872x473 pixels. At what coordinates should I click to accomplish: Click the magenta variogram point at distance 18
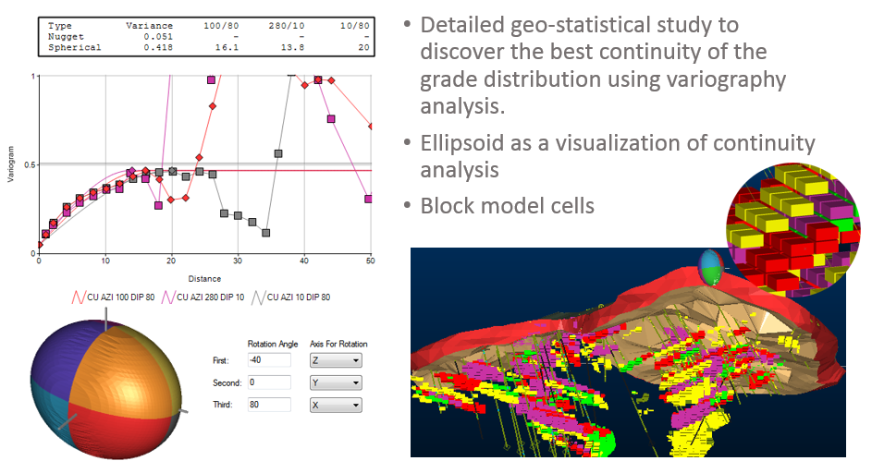click(158, 205)
